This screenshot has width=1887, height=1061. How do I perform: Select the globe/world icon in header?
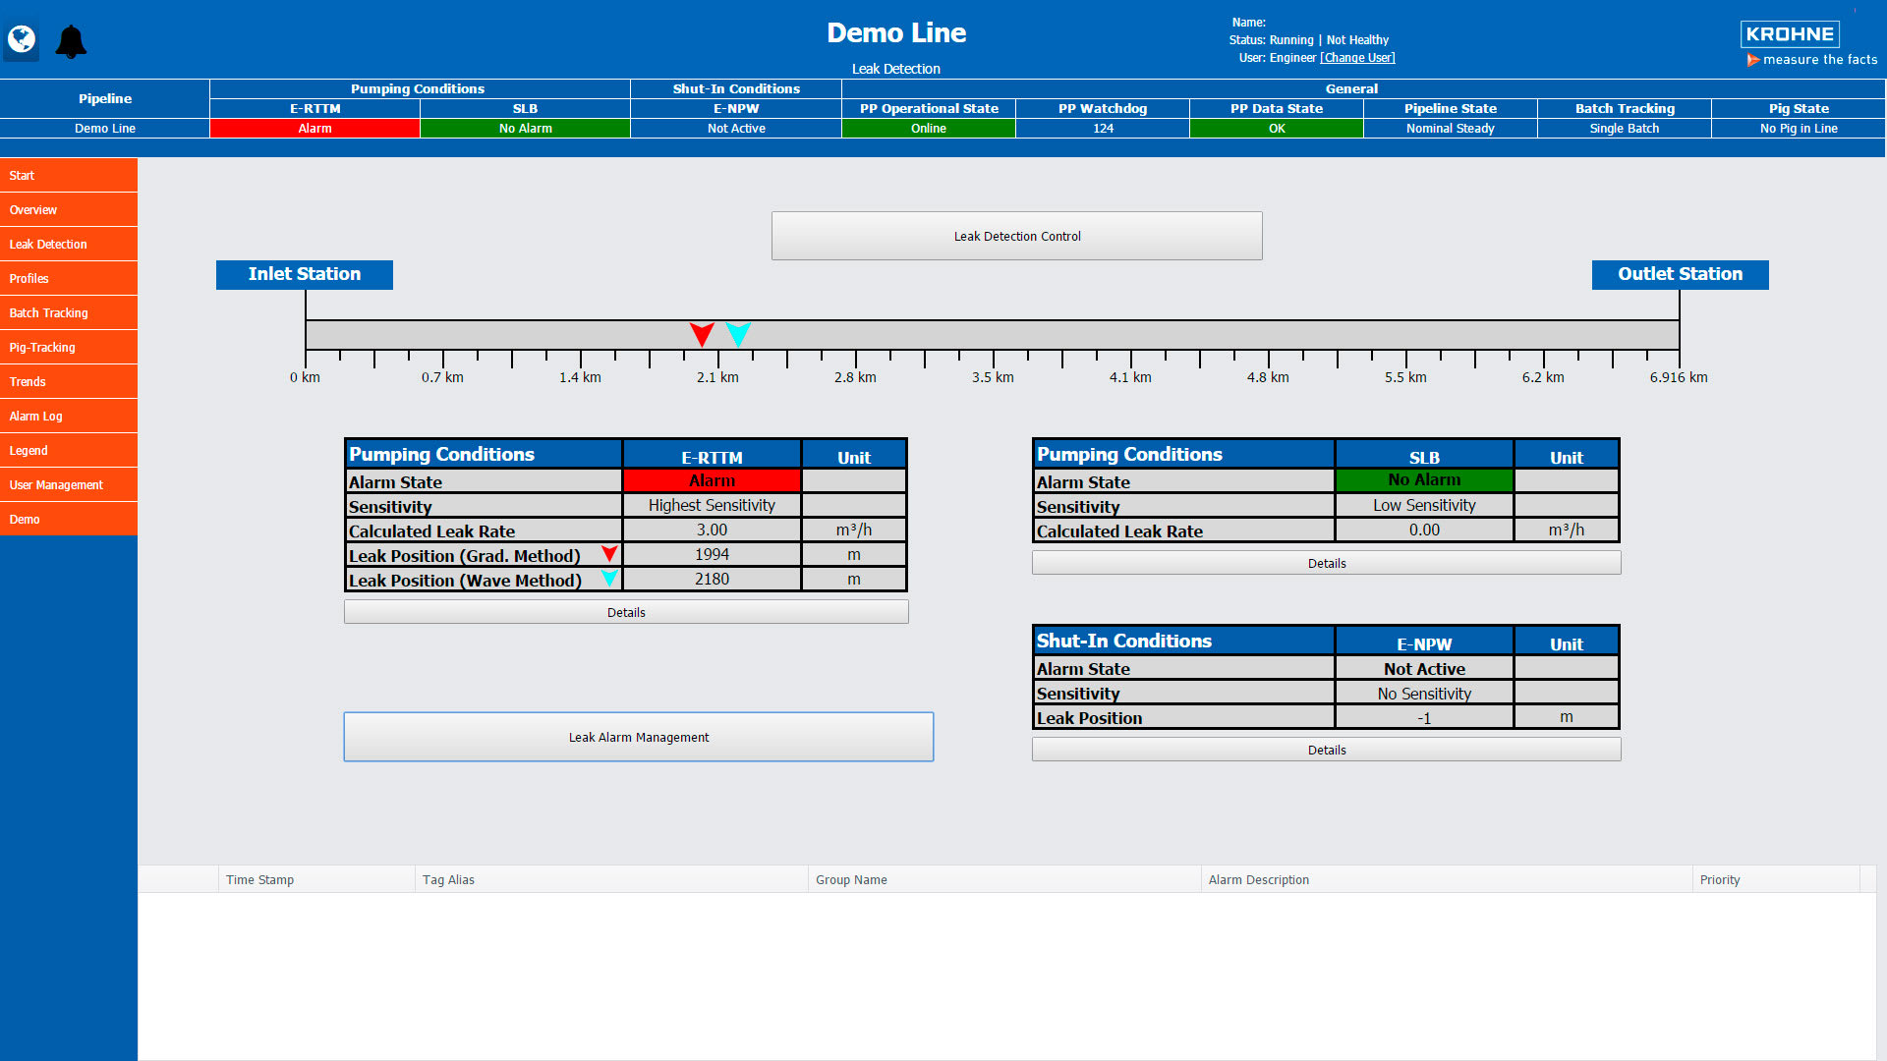21,39
